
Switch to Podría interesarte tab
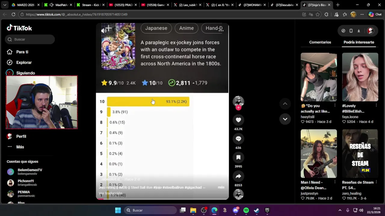(x=359, y=42)
